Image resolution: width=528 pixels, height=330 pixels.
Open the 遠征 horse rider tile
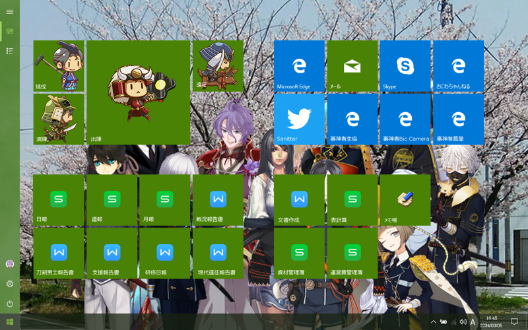tap(218, 66)
